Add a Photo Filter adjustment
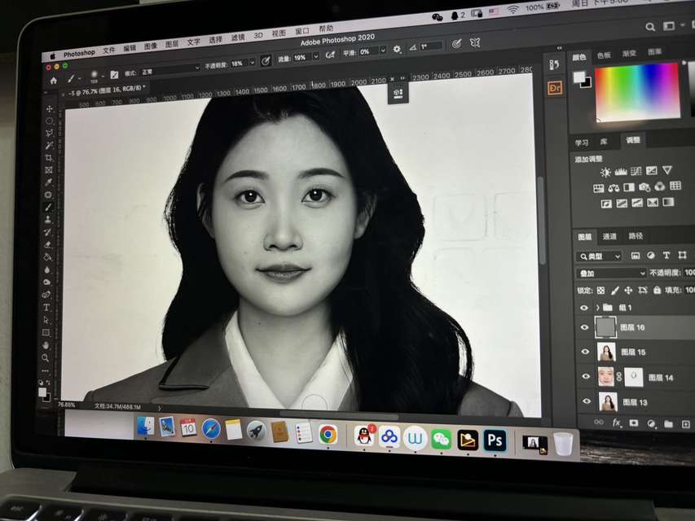695x521 pixels. point(644,187)
